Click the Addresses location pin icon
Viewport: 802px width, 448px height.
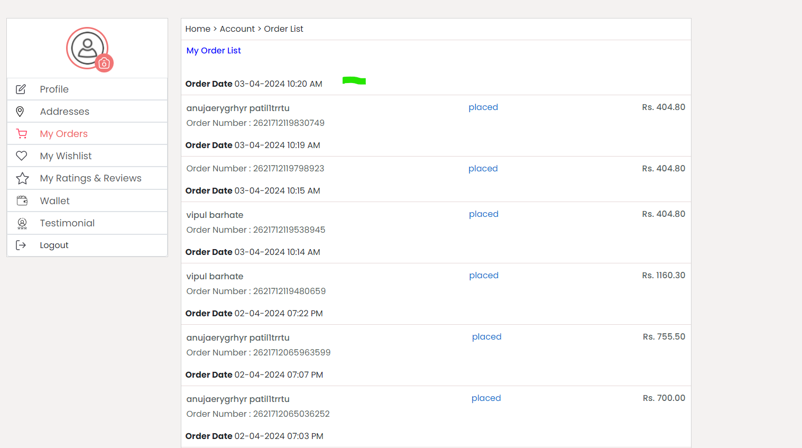[20, 112]
